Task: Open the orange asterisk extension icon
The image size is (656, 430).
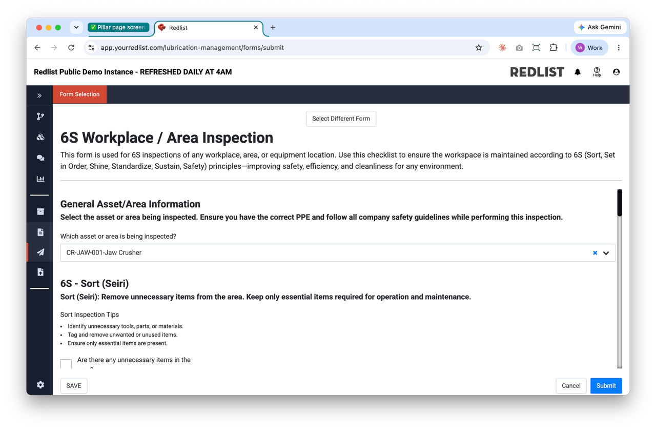Action: (502, 48)
